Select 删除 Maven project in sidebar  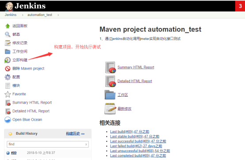(x=28, y=69)
